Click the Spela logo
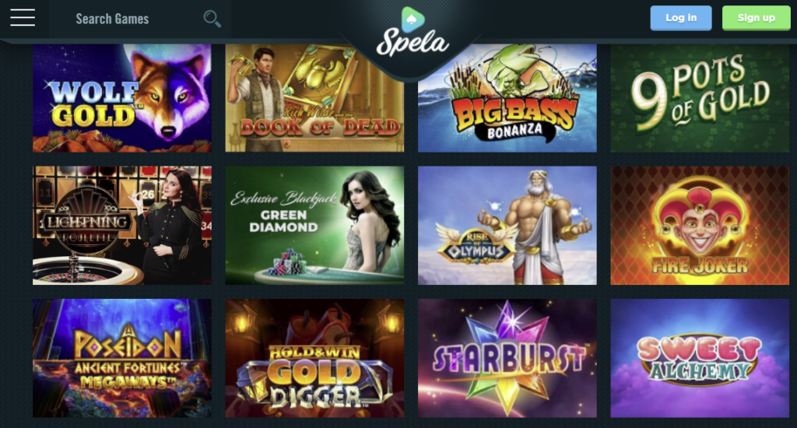The image size is (797, 428). tap(413, 32)
